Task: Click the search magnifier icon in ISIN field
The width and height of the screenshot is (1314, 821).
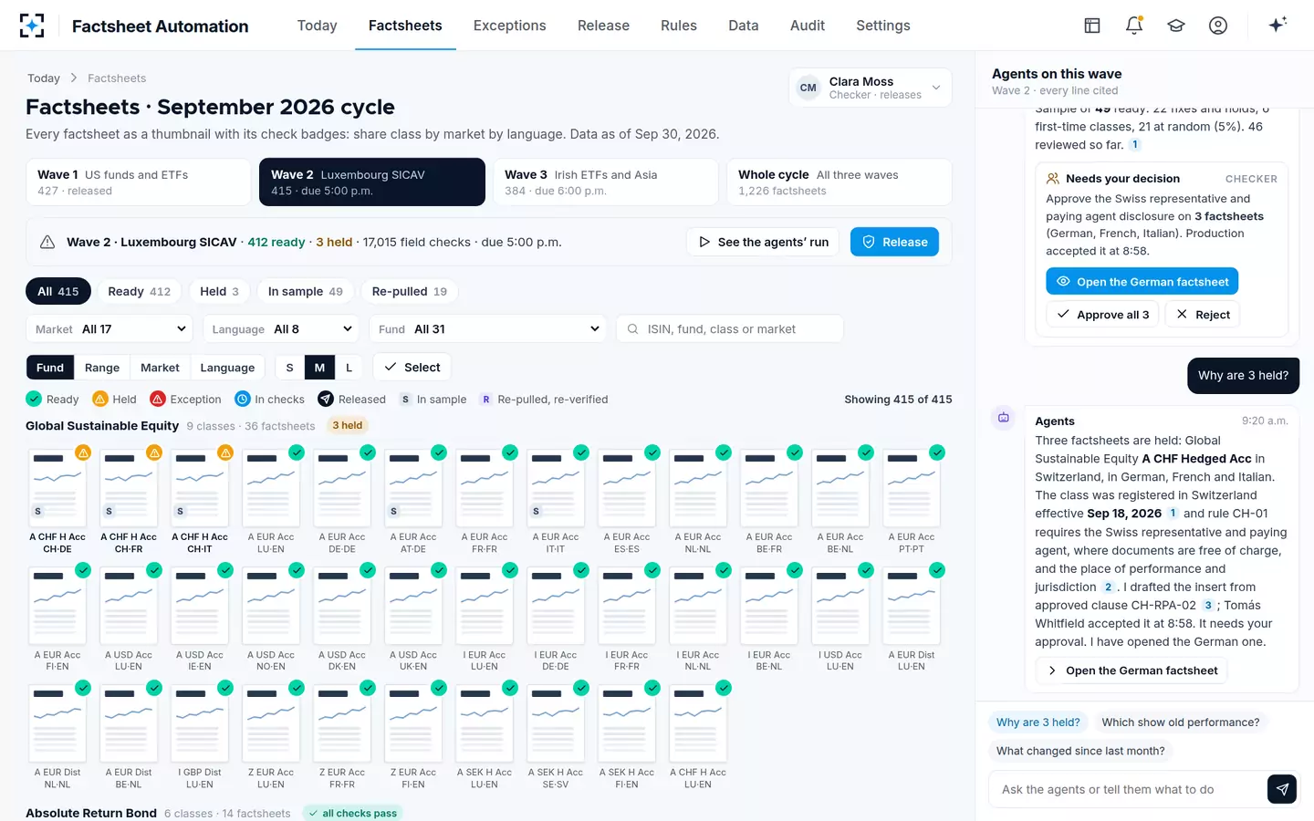Action: (632, 328)
